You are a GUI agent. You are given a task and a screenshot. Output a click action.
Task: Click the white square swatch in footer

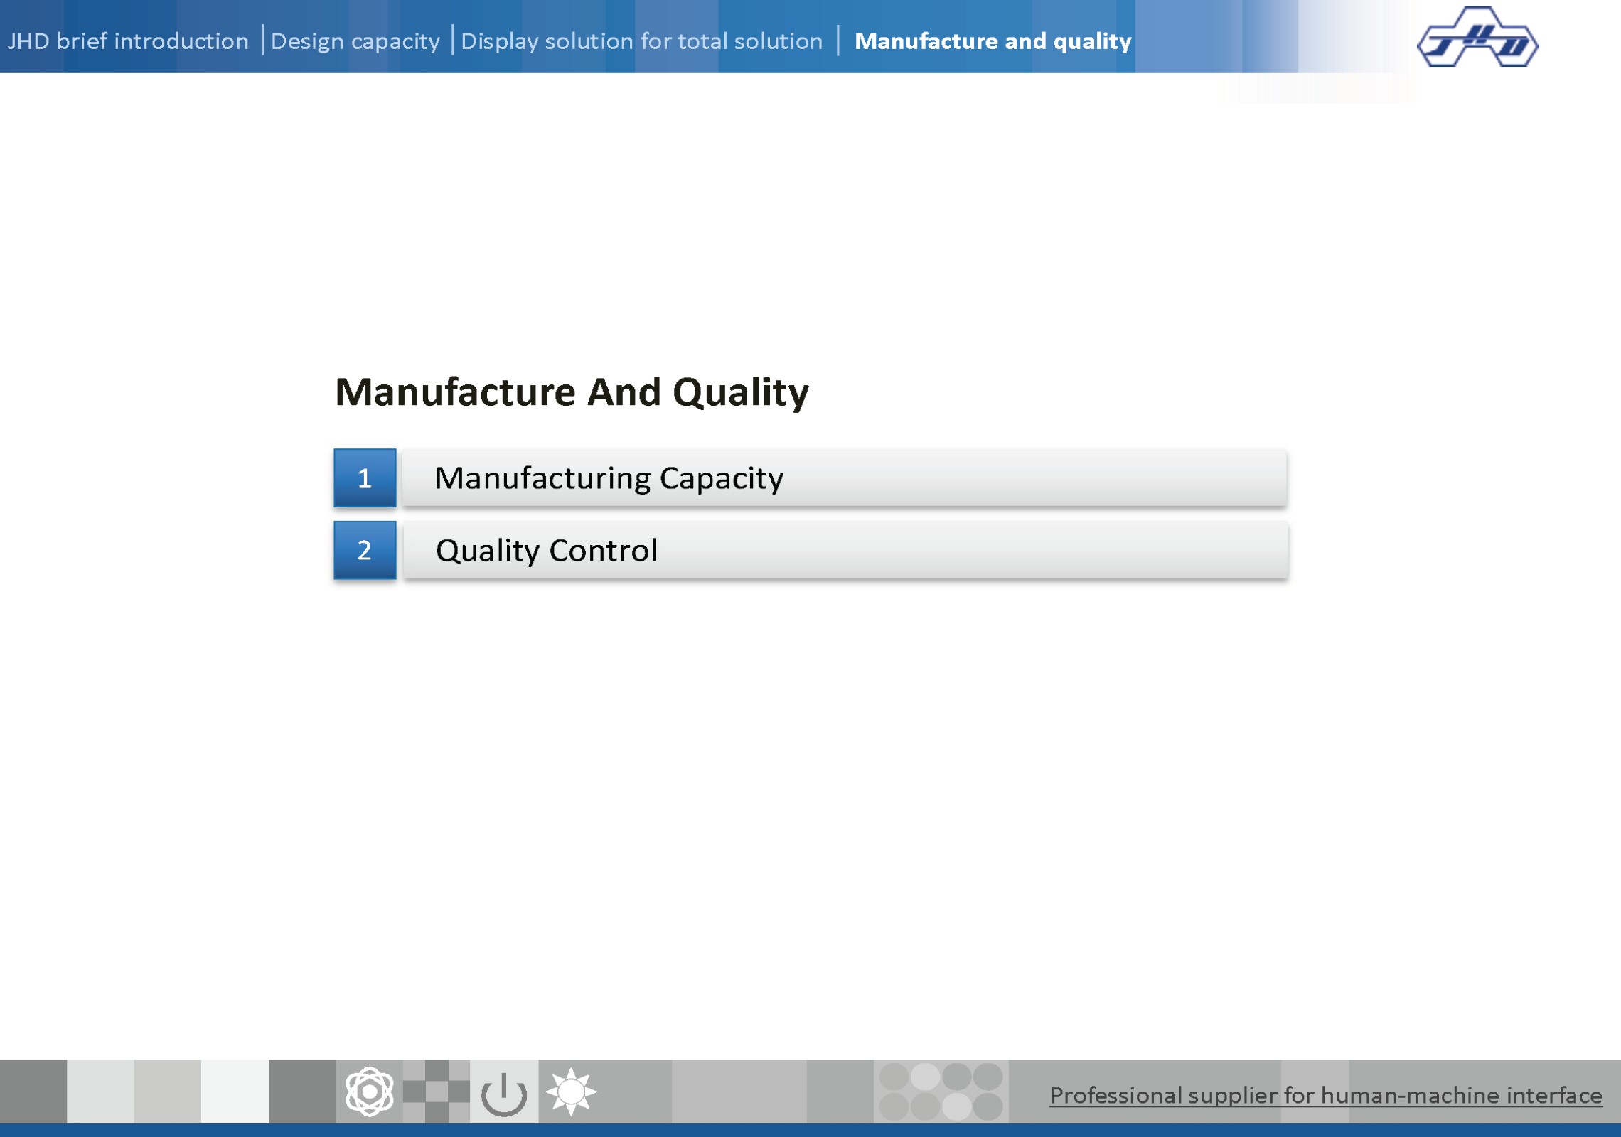[235, 1092]
